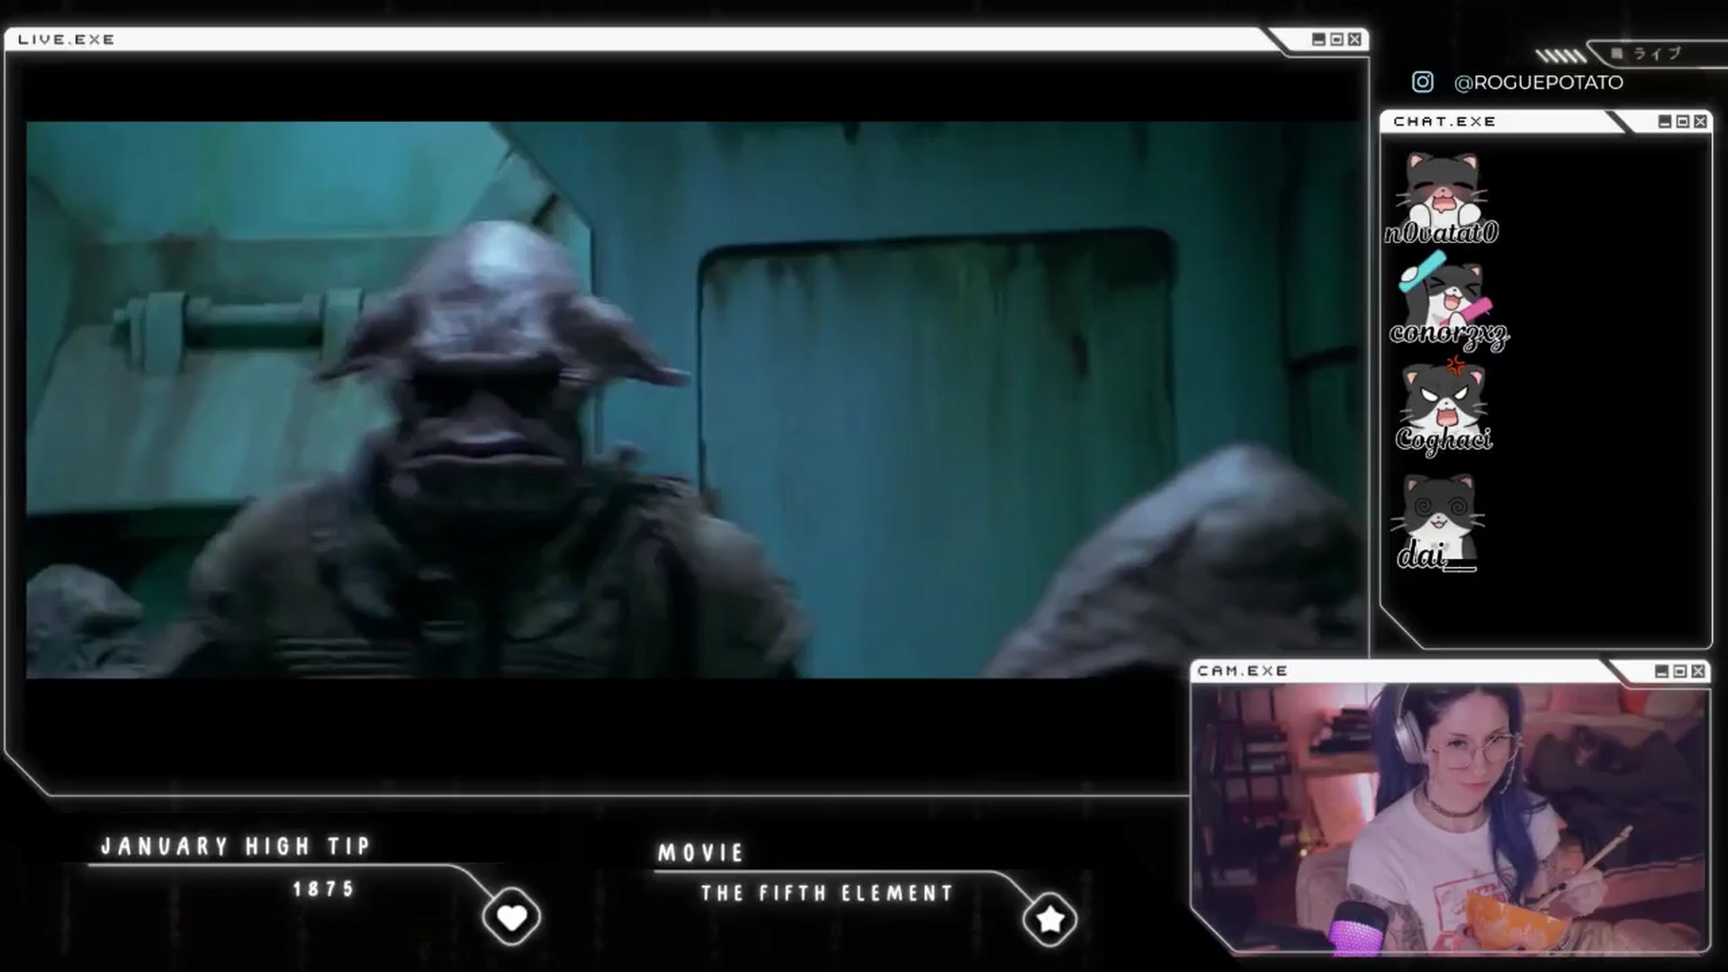The image size is (1728, 972).
Task: Select the Coghaci username in chat
Action: [1444, 439]
